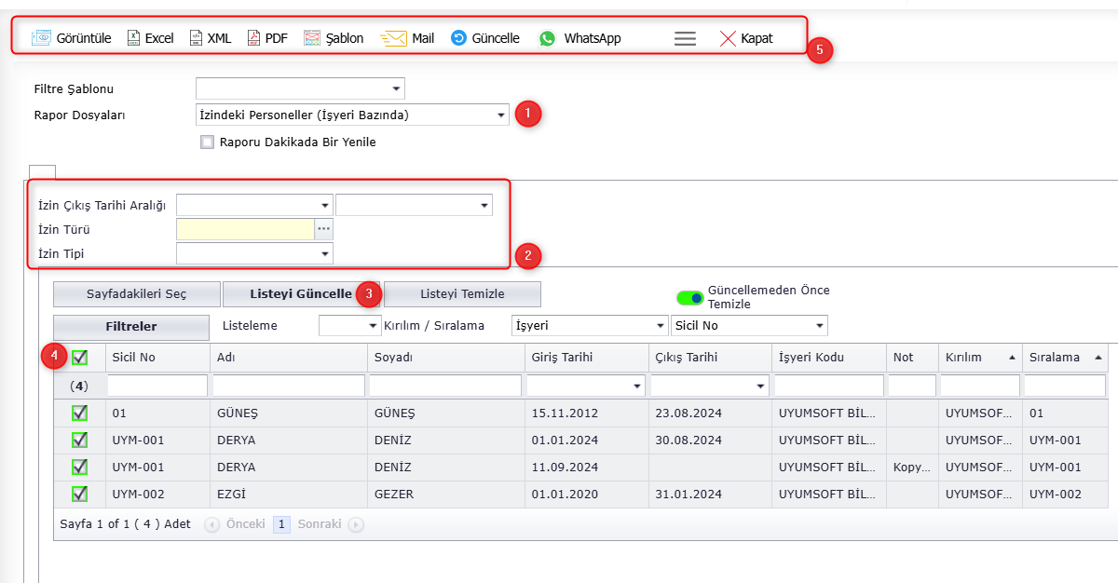Screen dimensions: 1118x583
Task: Open İzin Çıkış Tarihi end date dropdown
Action: point(484,205)
